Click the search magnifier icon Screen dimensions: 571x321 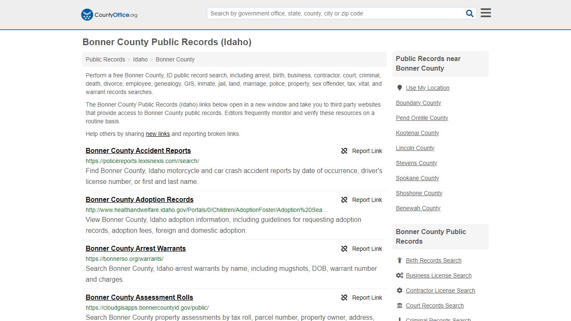470,13
